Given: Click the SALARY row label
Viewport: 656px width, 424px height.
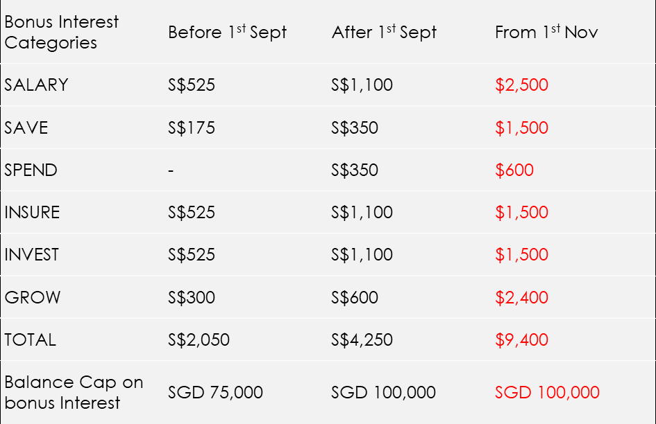Looking at the screenshot, I should (36, 85).
